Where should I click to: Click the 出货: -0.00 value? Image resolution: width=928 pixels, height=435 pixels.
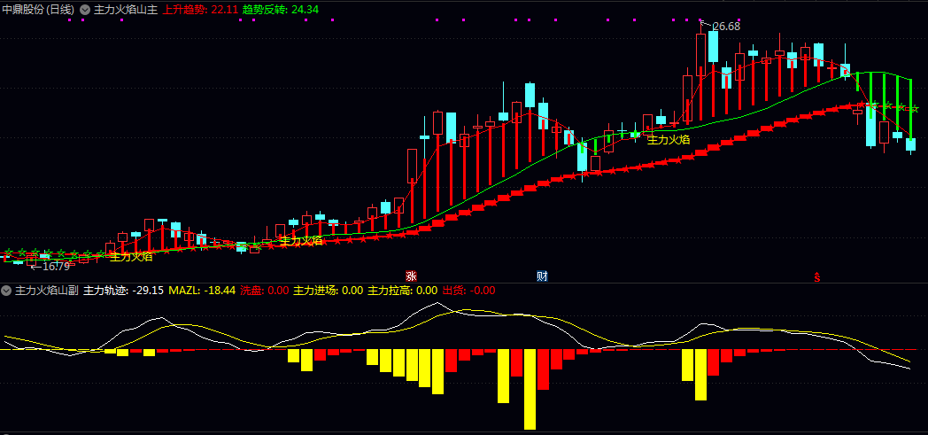[x=468, y=291]
